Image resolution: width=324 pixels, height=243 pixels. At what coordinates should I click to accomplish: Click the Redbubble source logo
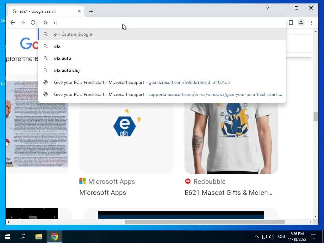188,181
